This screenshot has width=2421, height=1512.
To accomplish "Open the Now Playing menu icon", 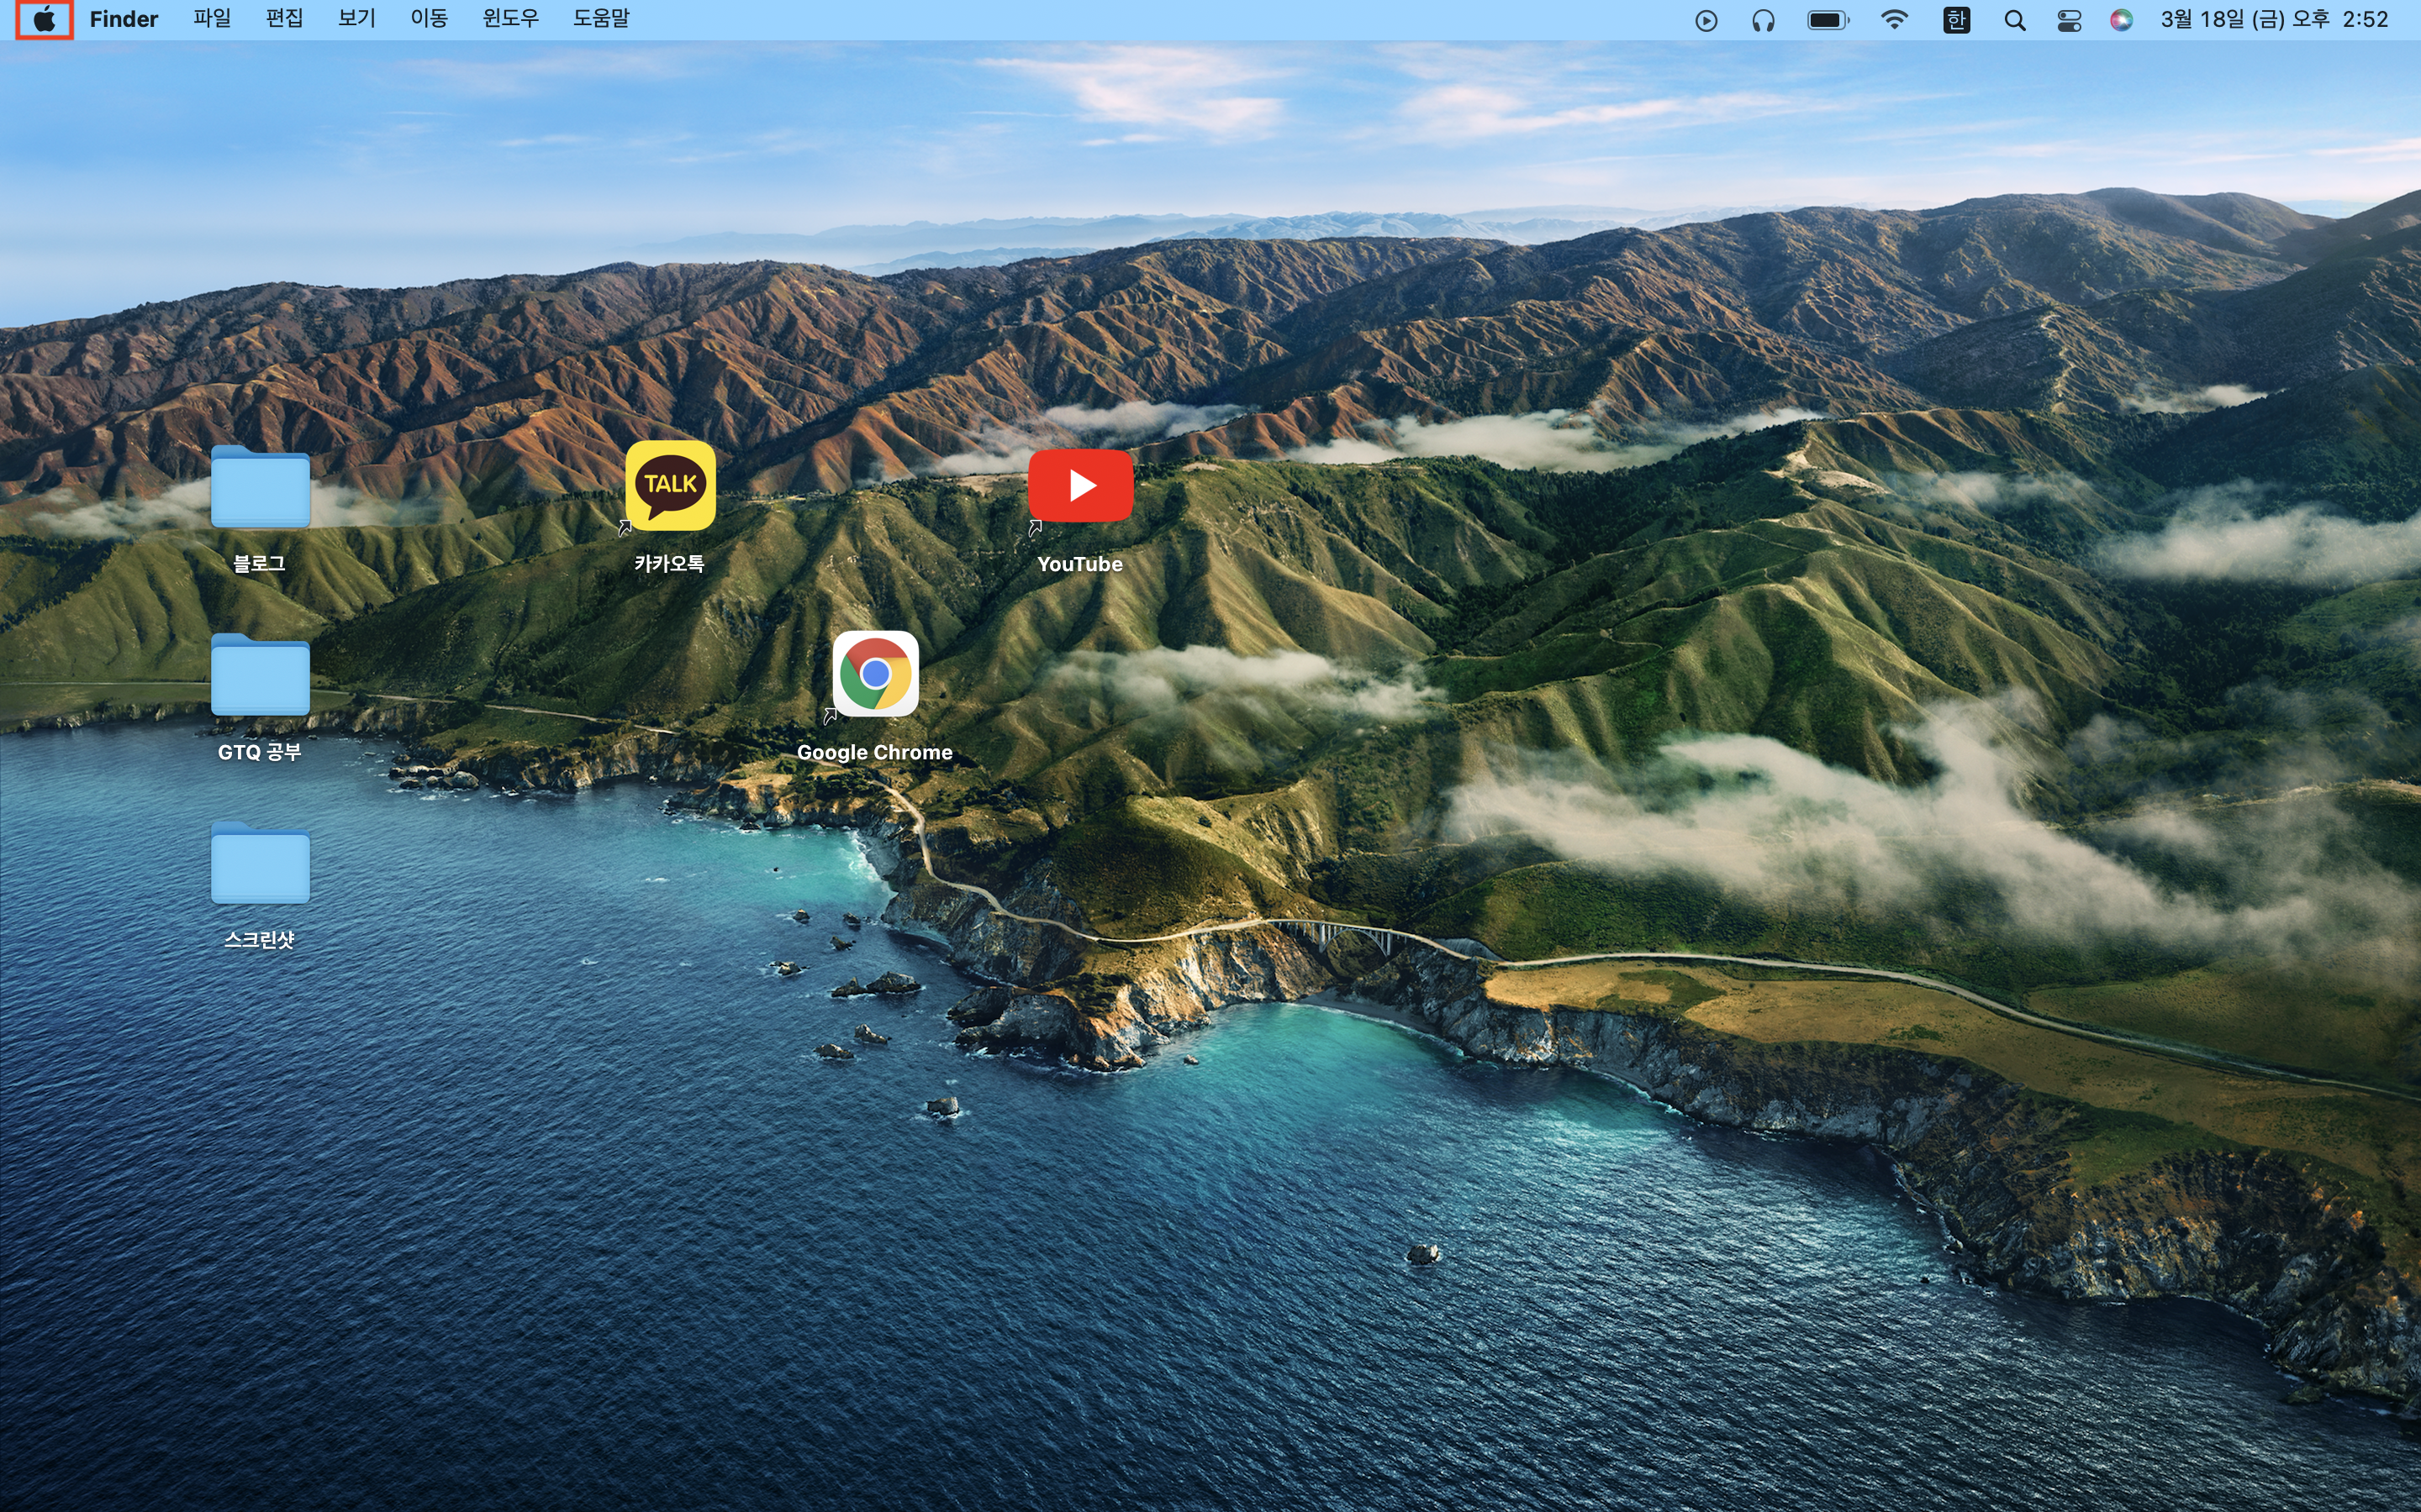I will coord(1706,20).
